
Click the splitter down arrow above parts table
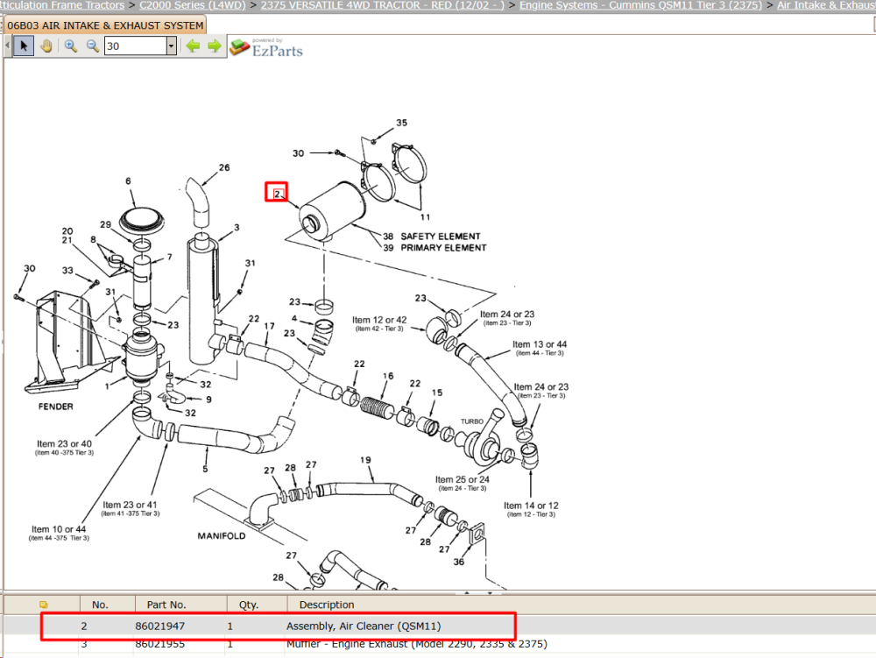490,592
